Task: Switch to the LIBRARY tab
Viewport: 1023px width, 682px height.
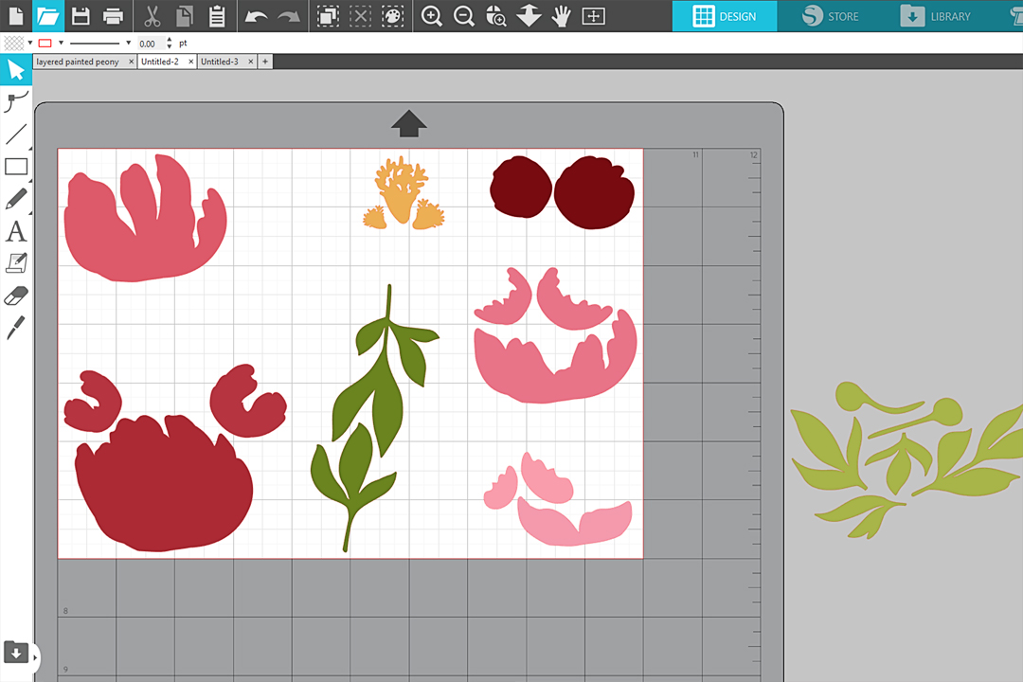Action: click(x=936, y=16)
